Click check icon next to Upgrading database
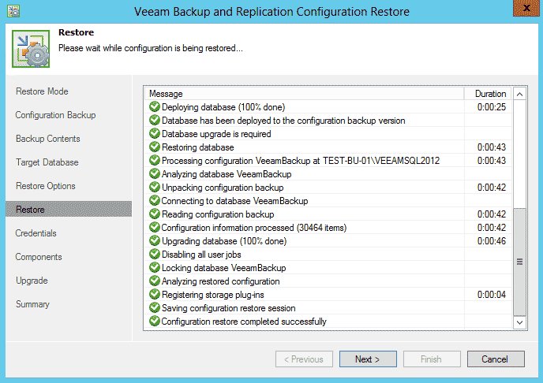This screenshot has width=543, height=383. click(154, 240)
